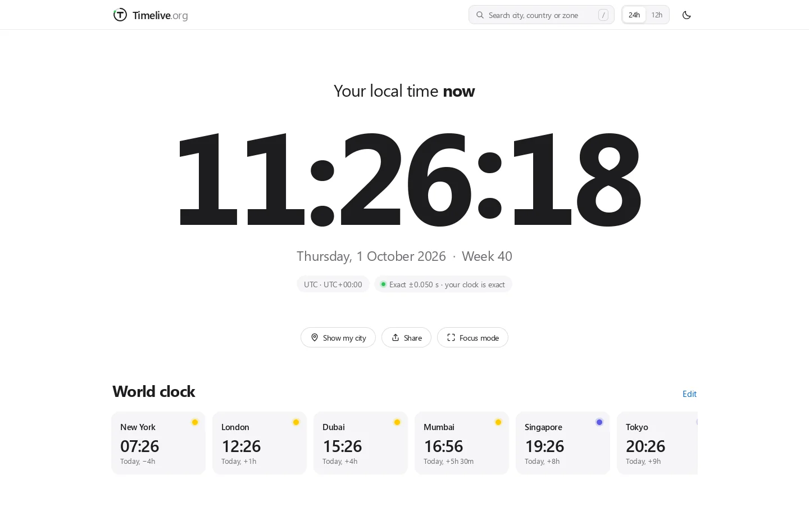Click the Focus mode fullscreen icon
Screen dimensions: 809x506
click(x=451, y=337)
